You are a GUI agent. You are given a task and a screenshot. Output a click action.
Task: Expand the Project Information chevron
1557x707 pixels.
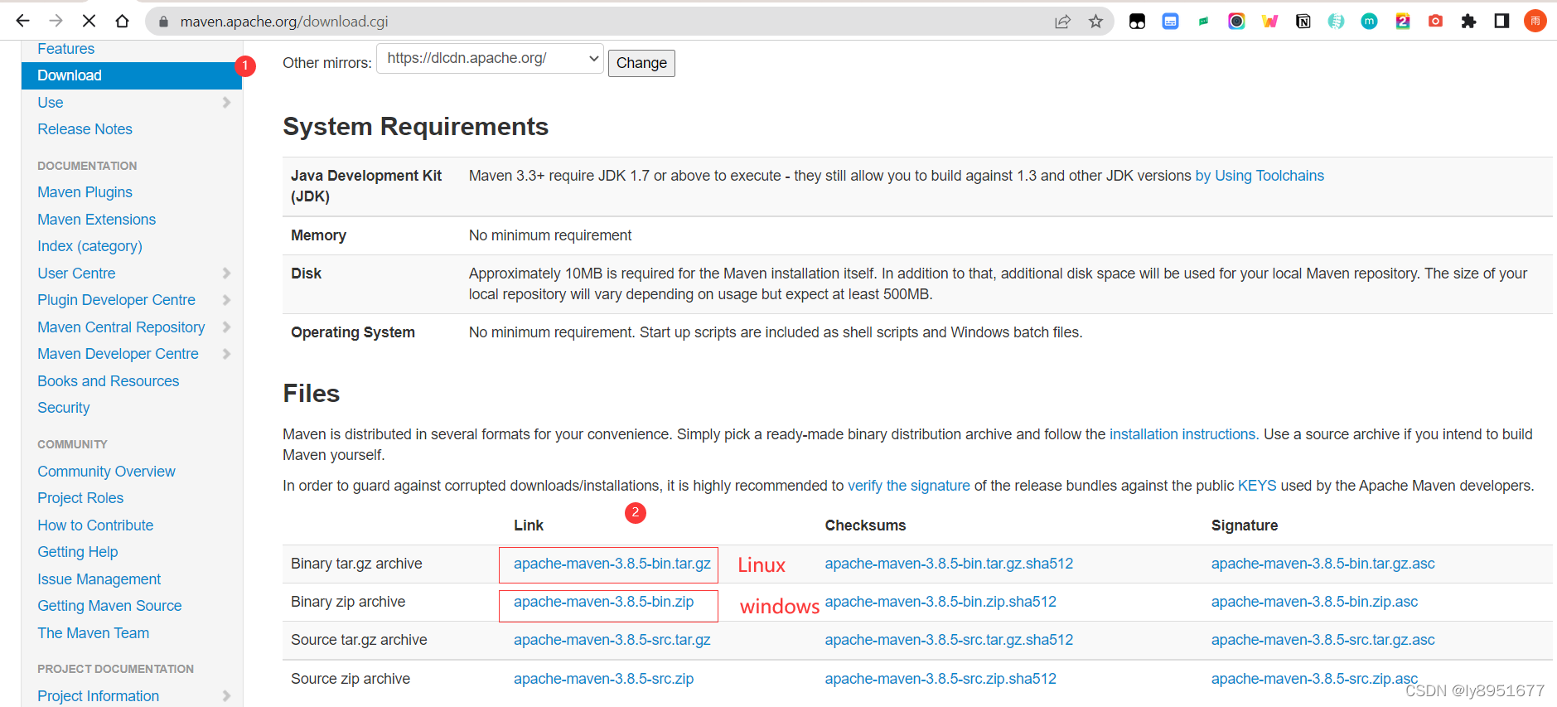tap(226, 696)
